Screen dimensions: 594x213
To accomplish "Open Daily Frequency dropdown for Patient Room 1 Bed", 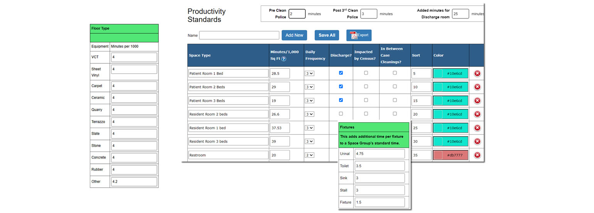I will coord(309,73).
